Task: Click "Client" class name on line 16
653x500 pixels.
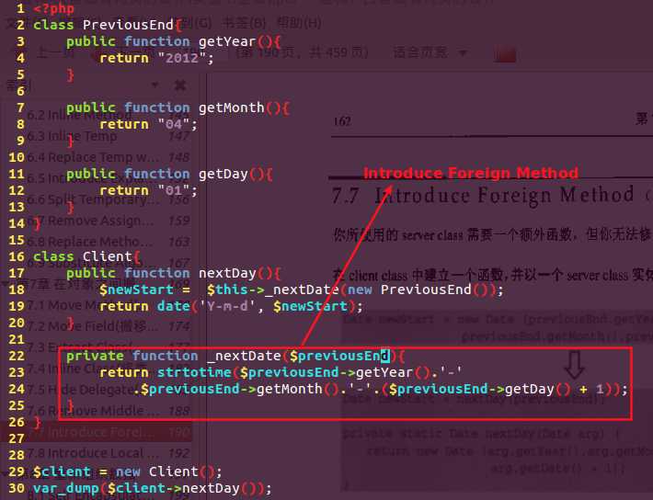Action: tap(107, 256)
